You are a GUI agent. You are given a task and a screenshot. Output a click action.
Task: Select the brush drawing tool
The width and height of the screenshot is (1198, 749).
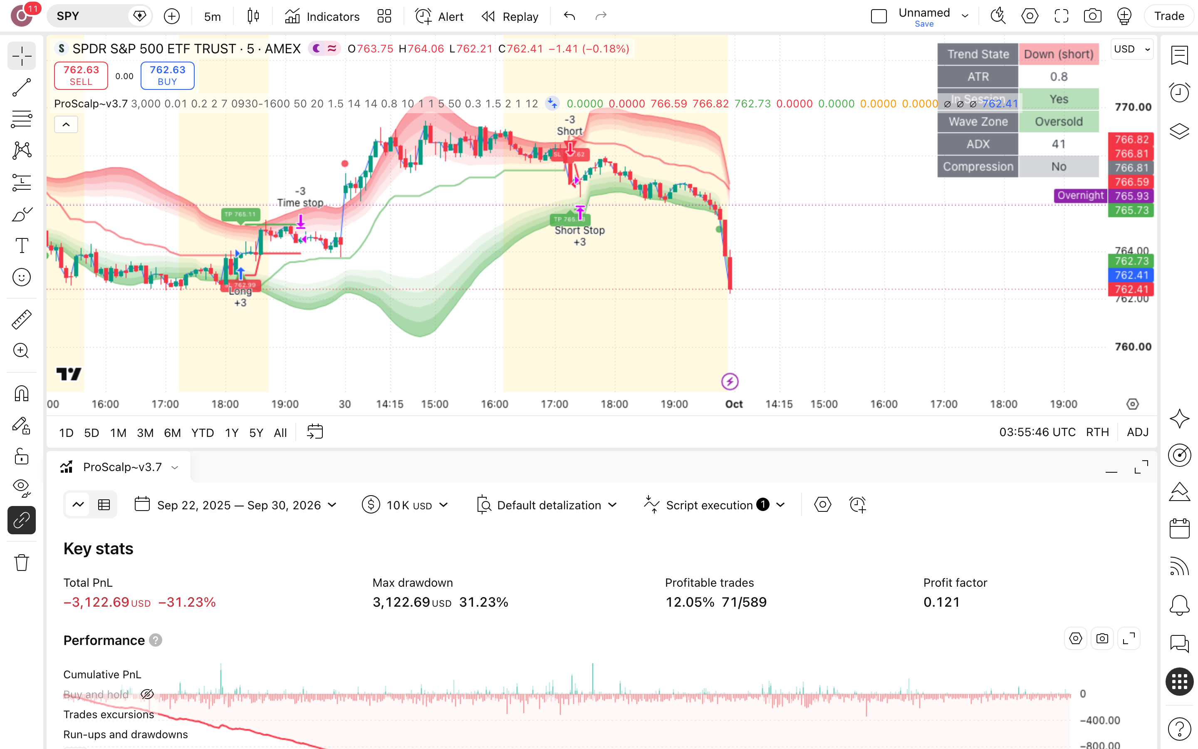coord(21,214)
